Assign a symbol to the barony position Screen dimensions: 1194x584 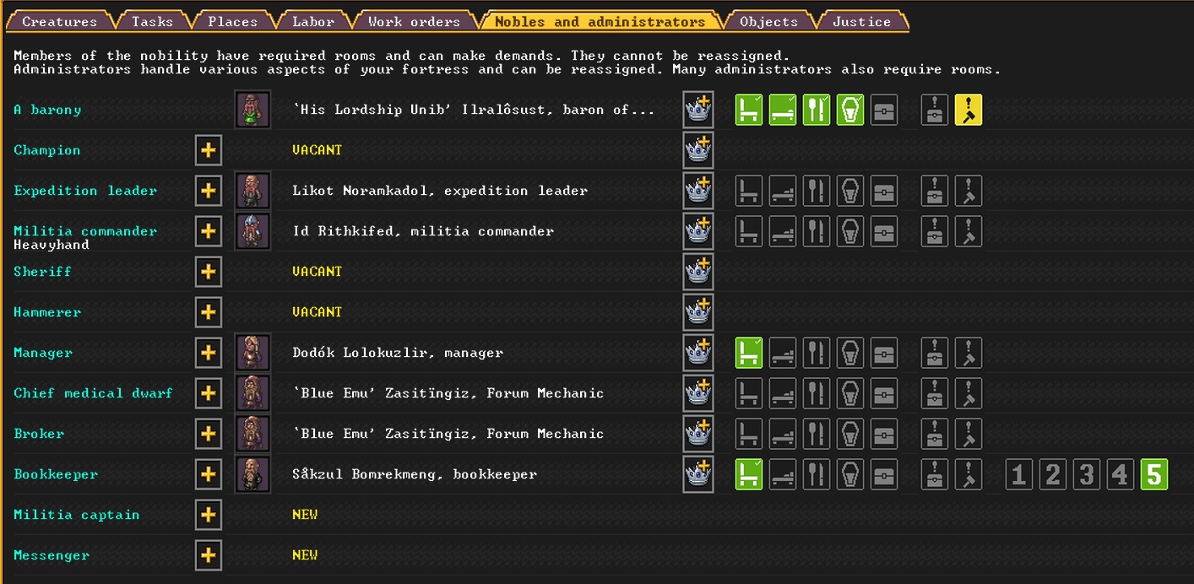(697, 109)
